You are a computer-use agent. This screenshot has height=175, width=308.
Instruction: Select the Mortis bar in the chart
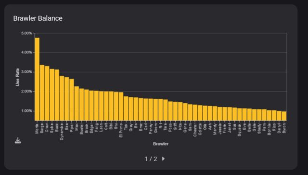[37, 79]
